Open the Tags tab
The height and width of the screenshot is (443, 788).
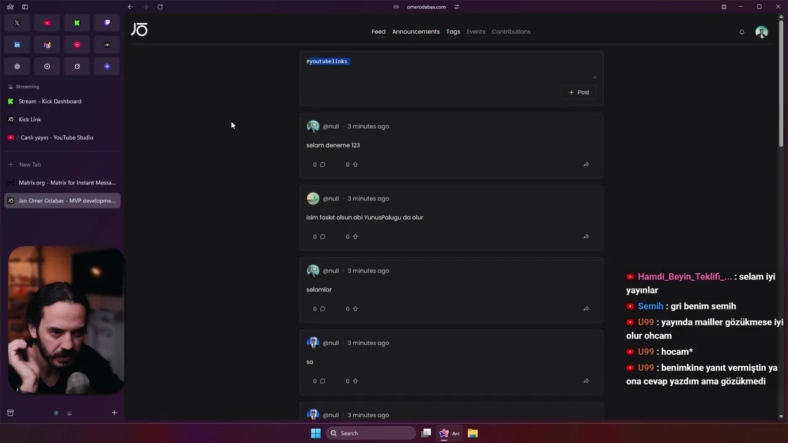click(453, 31)
